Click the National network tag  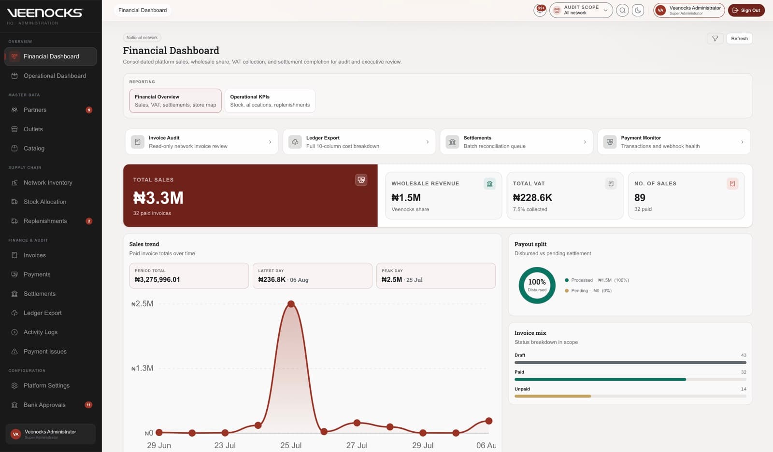tap(142, 38)
